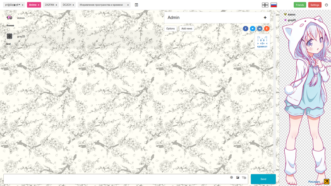The height and width of the screenshot is (186, 331).
Task: Switch to the DC2CH tab
Action: tap(68, 5)
